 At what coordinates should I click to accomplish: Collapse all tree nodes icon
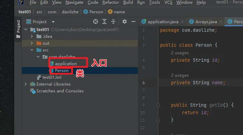coord(113,21)
